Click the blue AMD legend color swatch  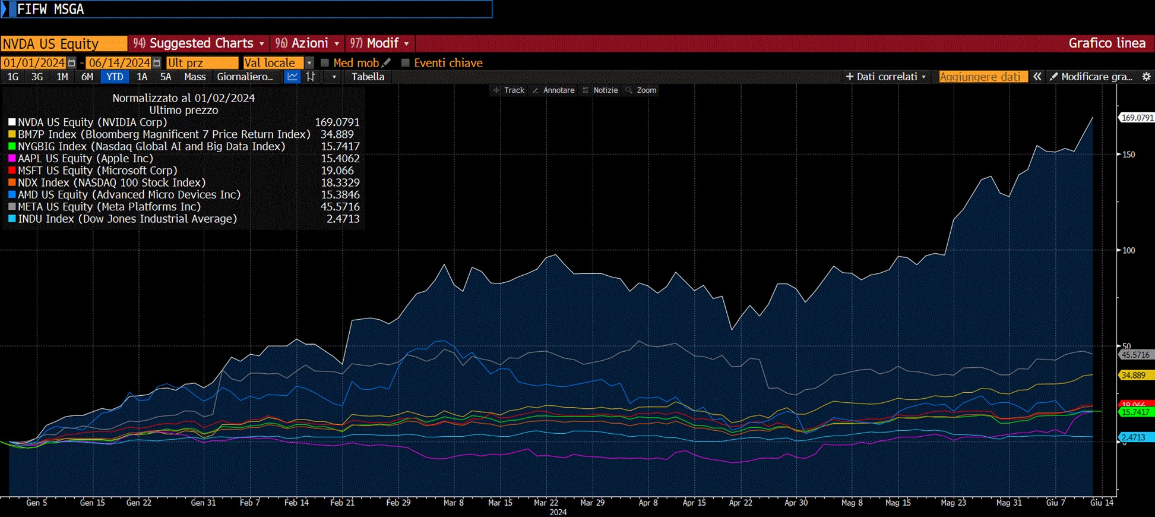[x=12, y=195]
